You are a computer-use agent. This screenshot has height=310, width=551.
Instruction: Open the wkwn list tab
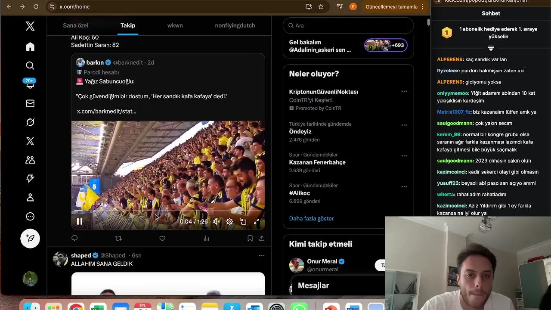click(175, 25)
